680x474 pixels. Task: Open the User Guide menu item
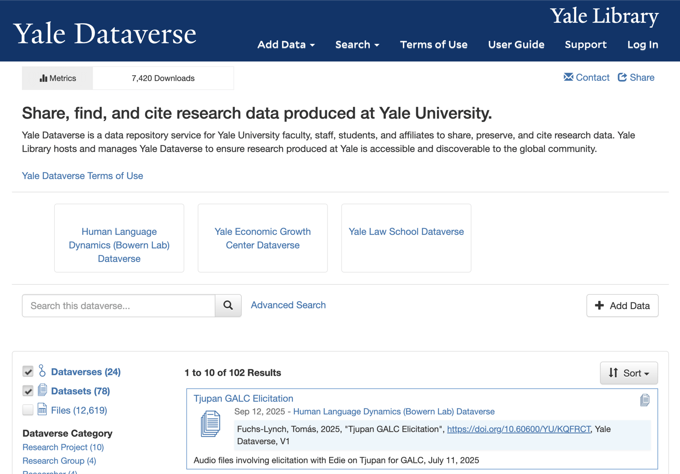[x=516, y=45]
